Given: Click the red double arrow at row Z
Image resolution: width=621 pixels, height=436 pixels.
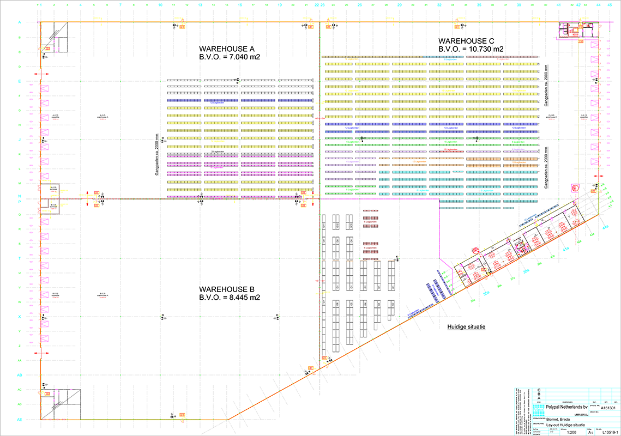Looking at the screenshot, I should tap(41, 354).
